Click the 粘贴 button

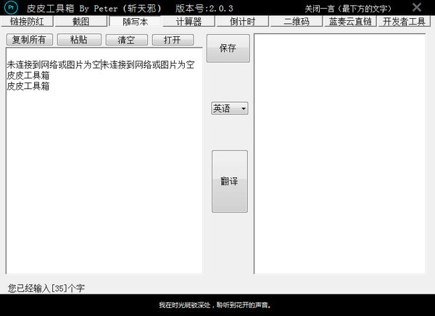tap(79, 40)
